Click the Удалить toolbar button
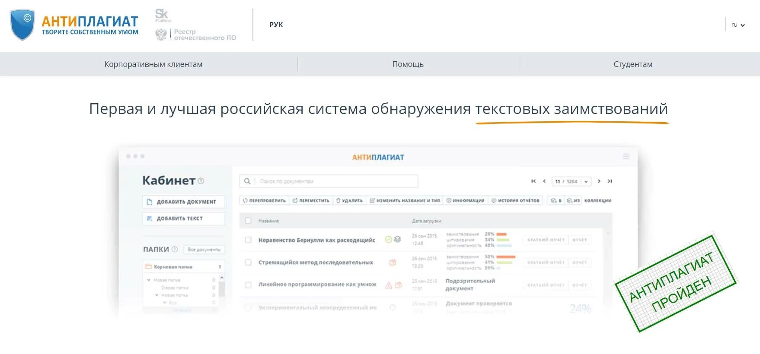The width and height of the screenshot is (760, 354). 349,200
